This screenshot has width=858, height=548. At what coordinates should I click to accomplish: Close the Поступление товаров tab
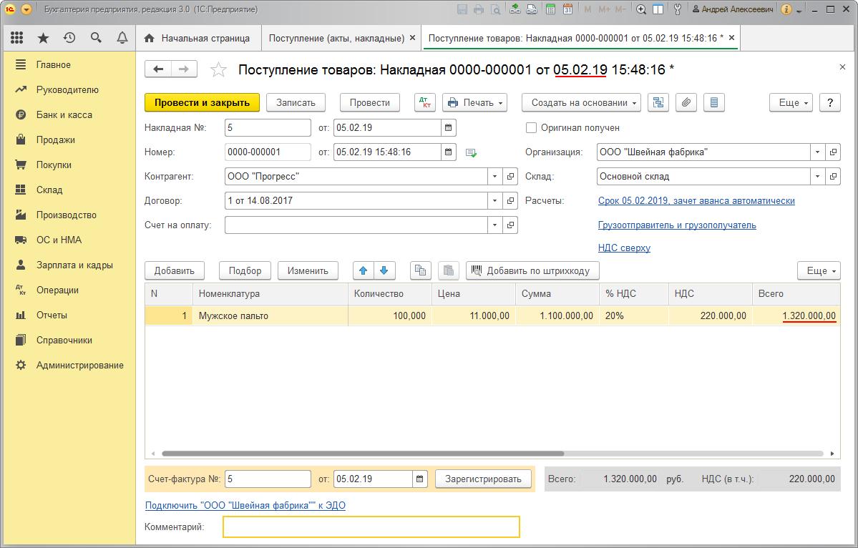[731, 38]
